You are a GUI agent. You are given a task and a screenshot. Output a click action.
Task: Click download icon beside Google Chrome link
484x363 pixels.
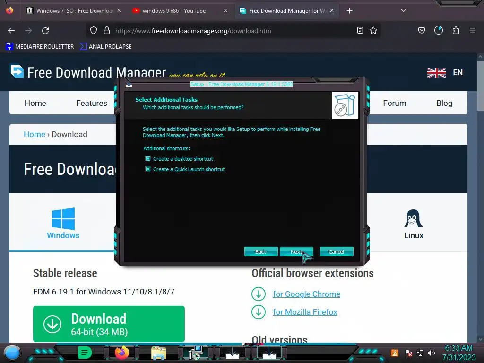coord(259,294)
